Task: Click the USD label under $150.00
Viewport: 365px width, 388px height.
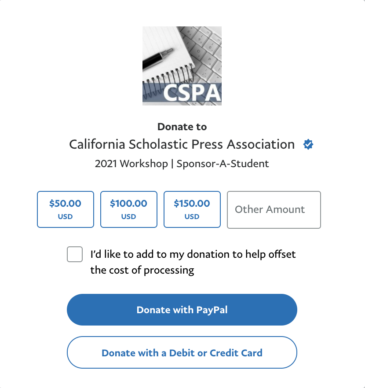Action: click(x=192, y=216)
